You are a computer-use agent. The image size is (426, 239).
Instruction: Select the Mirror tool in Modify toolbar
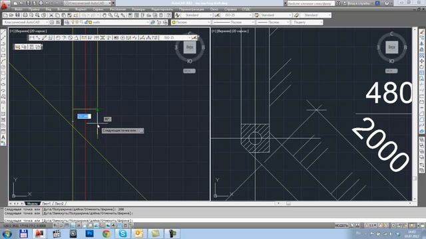(421, 44)
